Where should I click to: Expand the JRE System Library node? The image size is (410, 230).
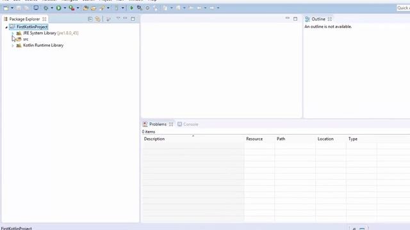point(13,33)
